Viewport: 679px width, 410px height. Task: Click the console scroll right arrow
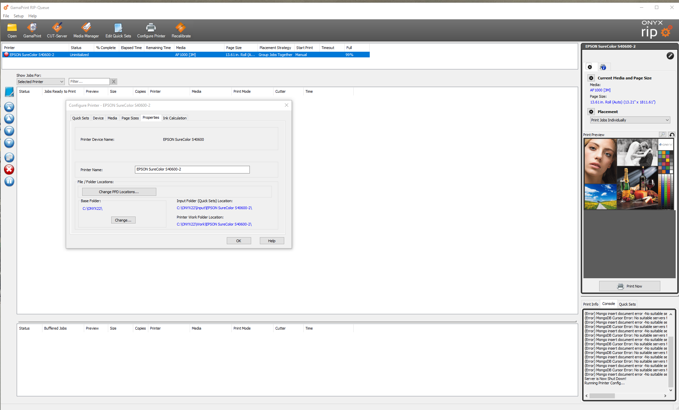click(665, 396)
